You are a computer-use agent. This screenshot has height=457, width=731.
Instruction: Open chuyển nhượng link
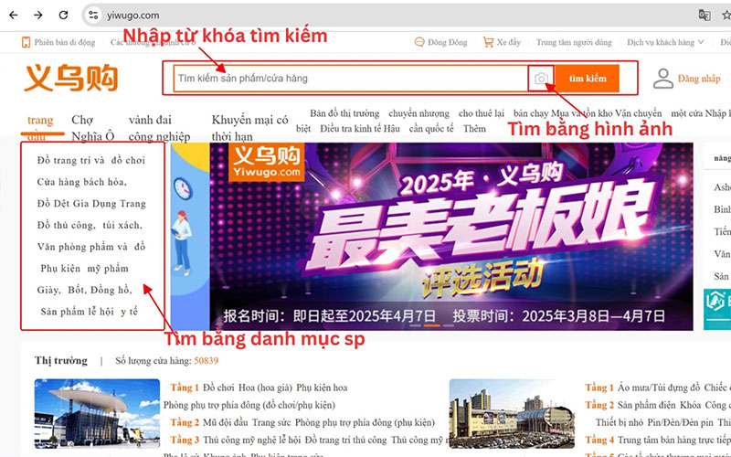(x=418, y=113)
